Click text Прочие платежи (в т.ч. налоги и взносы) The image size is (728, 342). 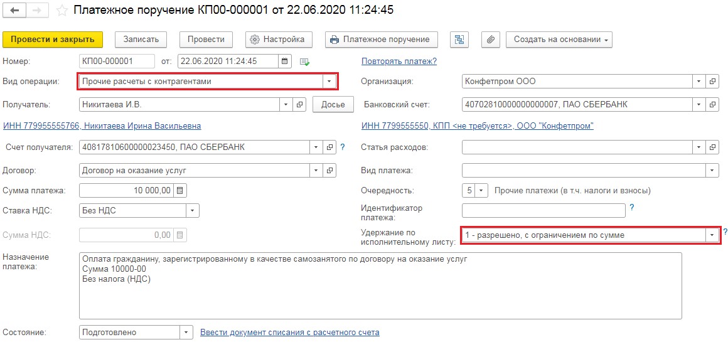[572, 190]
